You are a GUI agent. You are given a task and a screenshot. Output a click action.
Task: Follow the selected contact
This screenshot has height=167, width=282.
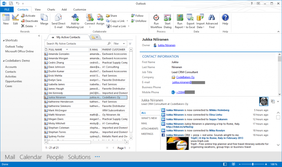click(x=137, y=16)
